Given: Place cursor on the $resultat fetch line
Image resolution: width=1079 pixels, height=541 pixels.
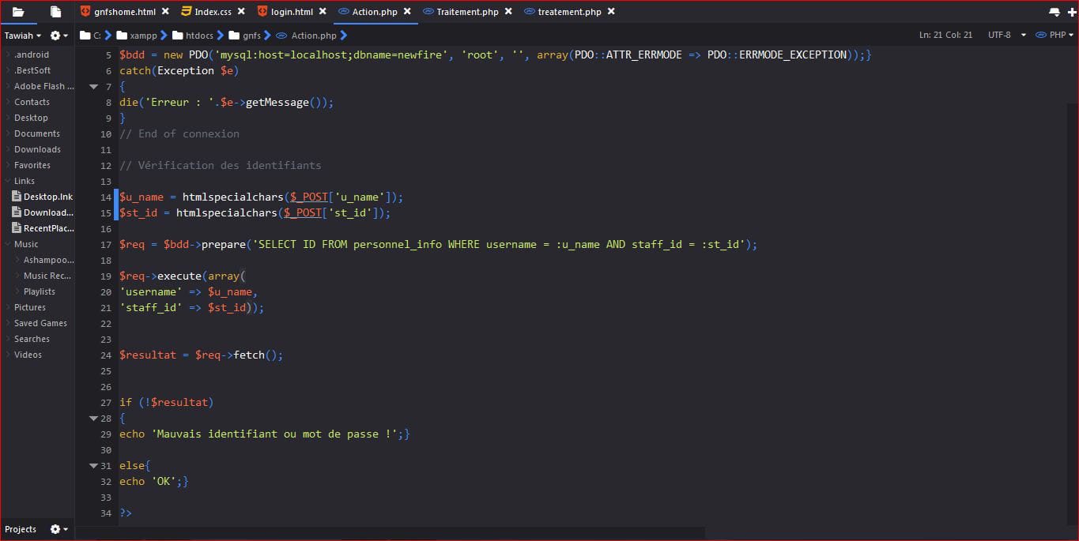Looking at the screenshot, I should (201, 355).
